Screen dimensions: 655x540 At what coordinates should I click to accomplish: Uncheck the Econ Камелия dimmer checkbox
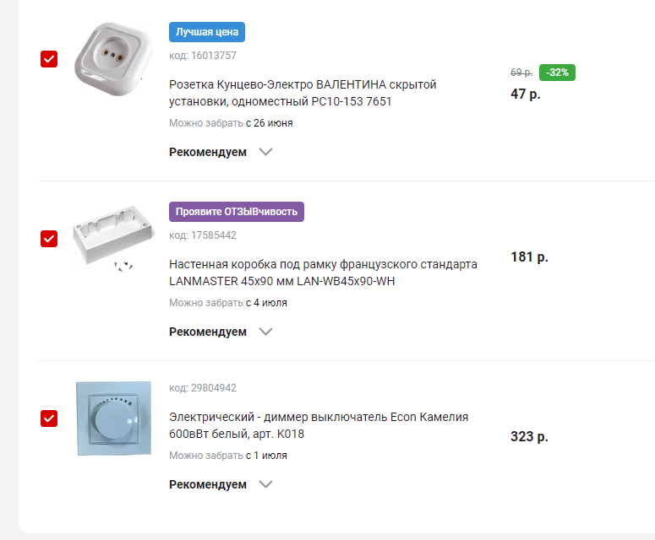click(x=49, y=418)
